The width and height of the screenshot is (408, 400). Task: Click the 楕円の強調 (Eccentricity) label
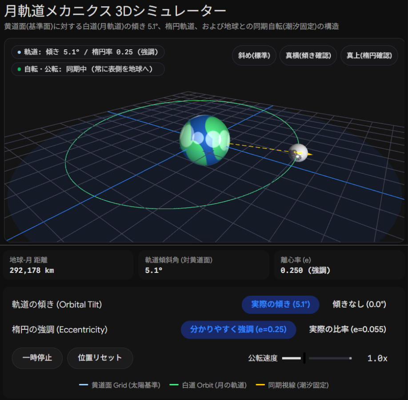coord(60,330)
